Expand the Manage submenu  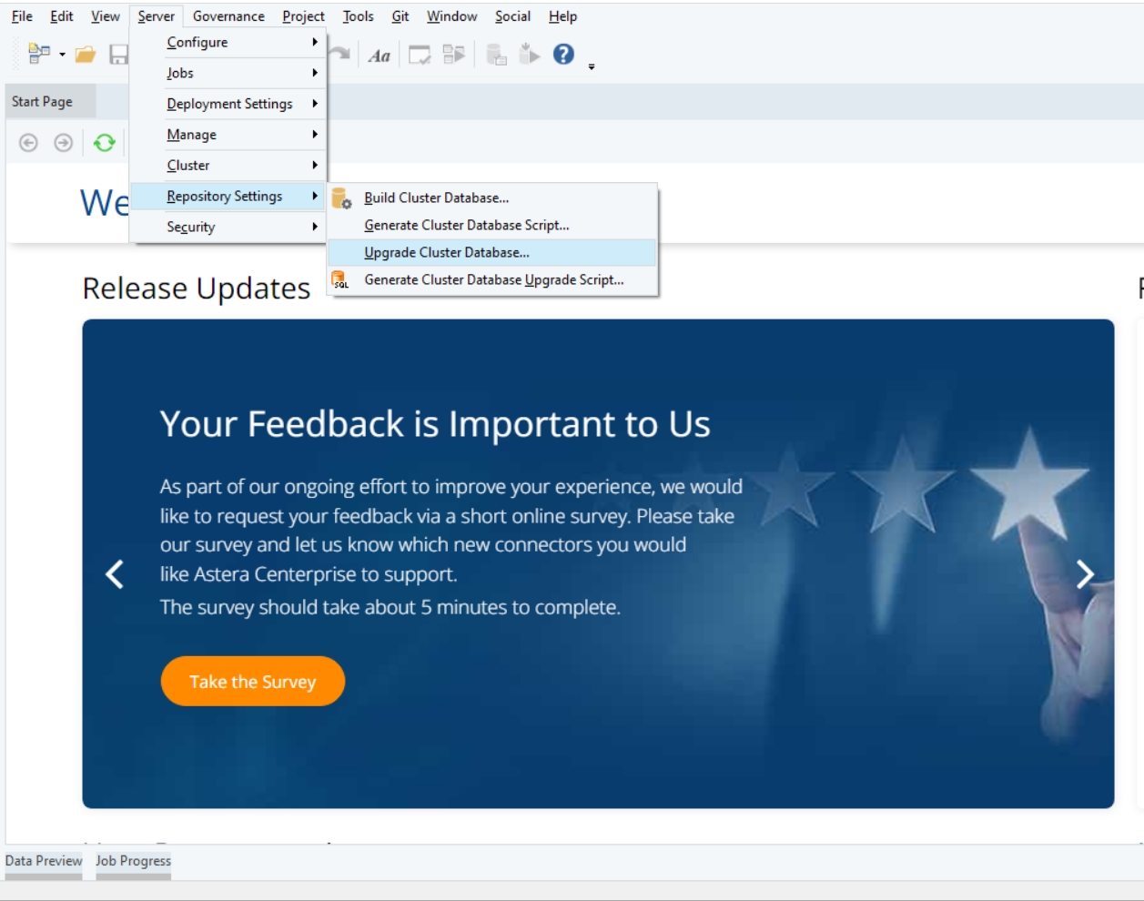(228, 135)
